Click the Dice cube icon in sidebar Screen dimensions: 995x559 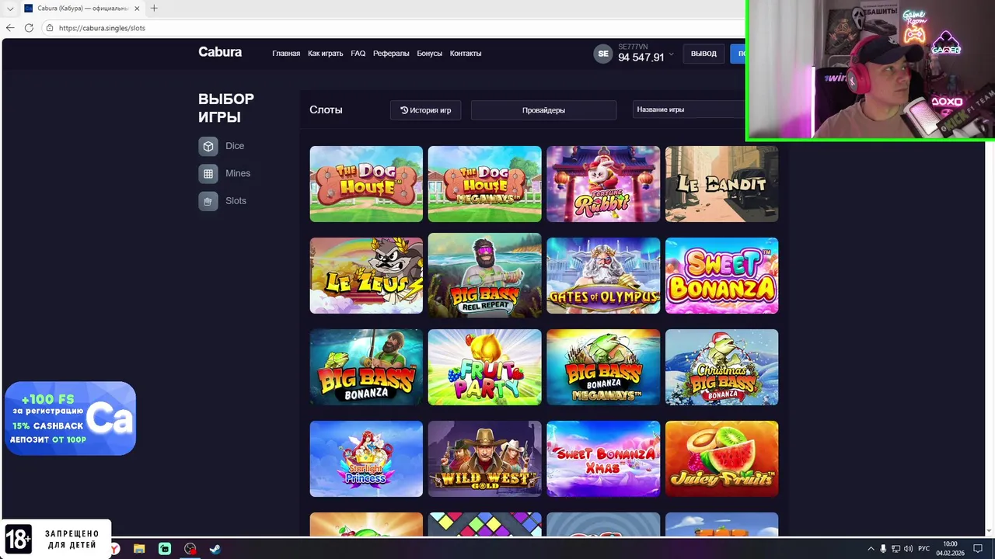(x=208, y=146)
